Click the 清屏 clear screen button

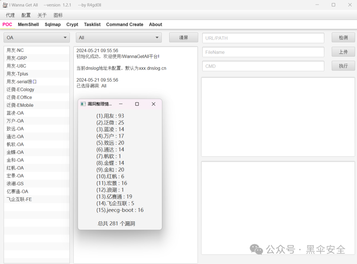pyautogui.click(x=183, y=38)
